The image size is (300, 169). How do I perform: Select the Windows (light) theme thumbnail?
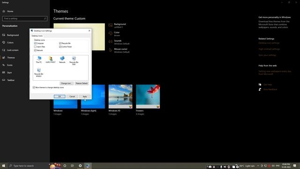[93, 96]
